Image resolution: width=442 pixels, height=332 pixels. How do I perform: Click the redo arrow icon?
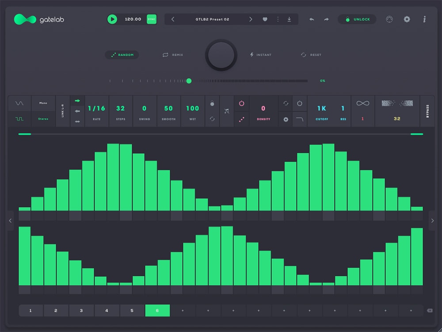pos(326,19)
